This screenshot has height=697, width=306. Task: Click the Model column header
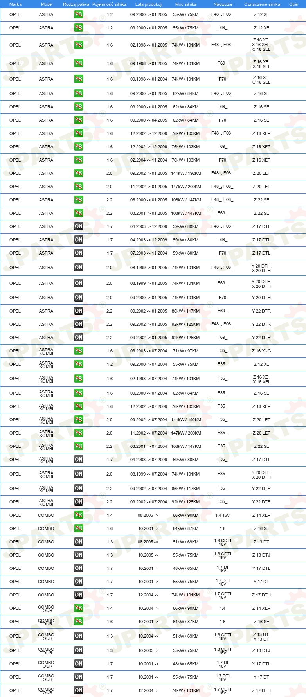click(47, 4)
